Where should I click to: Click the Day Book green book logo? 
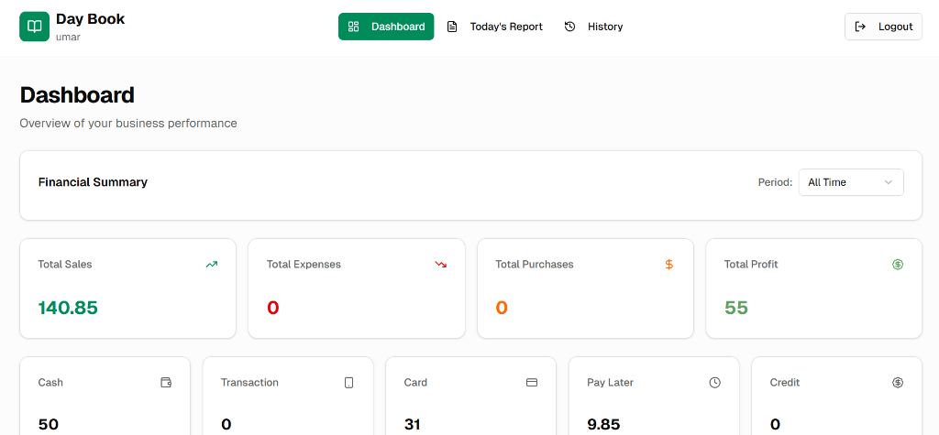click(x=34, y=27)
